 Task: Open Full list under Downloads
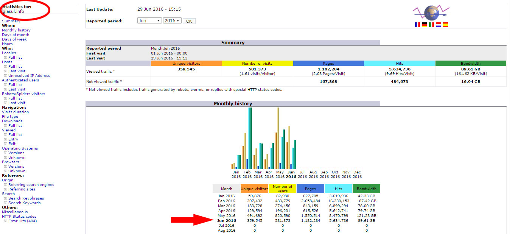click(15, 126)
